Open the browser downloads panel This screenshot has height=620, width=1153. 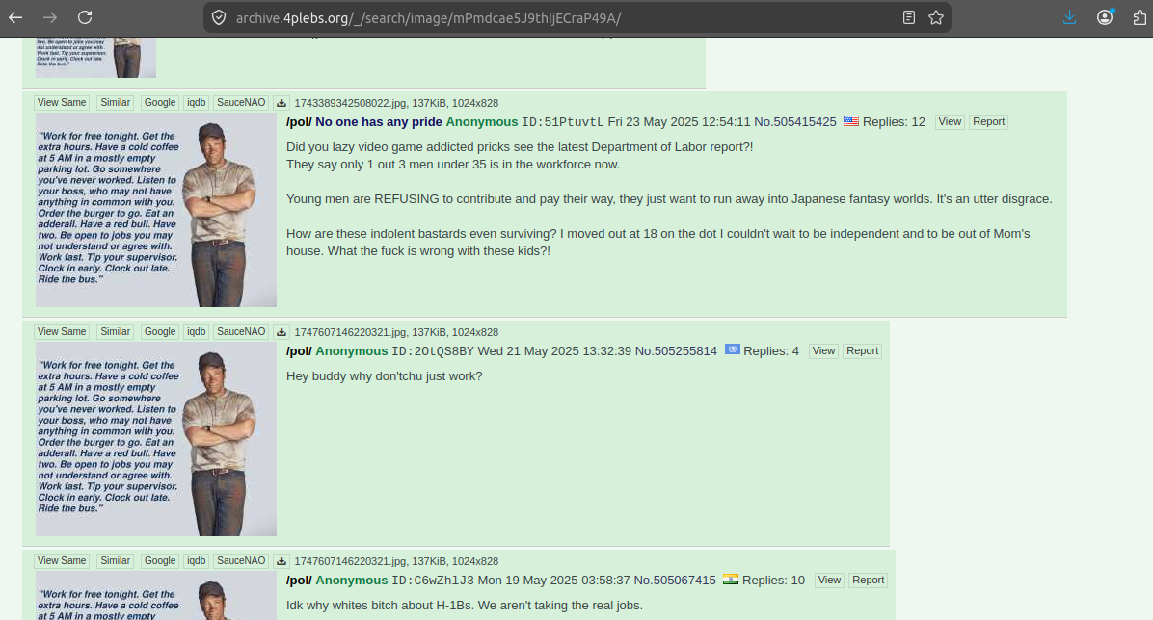click(1070, 17)
